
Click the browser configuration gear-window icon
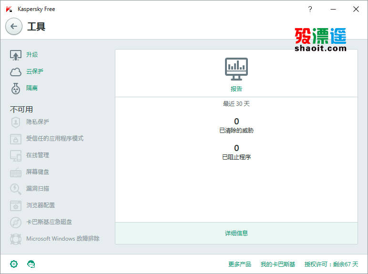click(x=16, y=206)
